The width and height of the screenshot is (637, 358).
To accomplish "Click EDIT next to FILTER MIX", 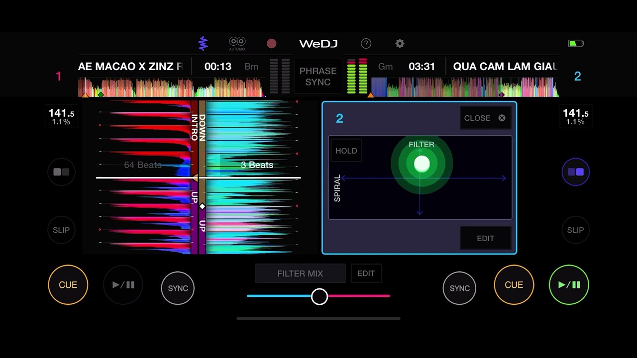I will pos(366,273).
